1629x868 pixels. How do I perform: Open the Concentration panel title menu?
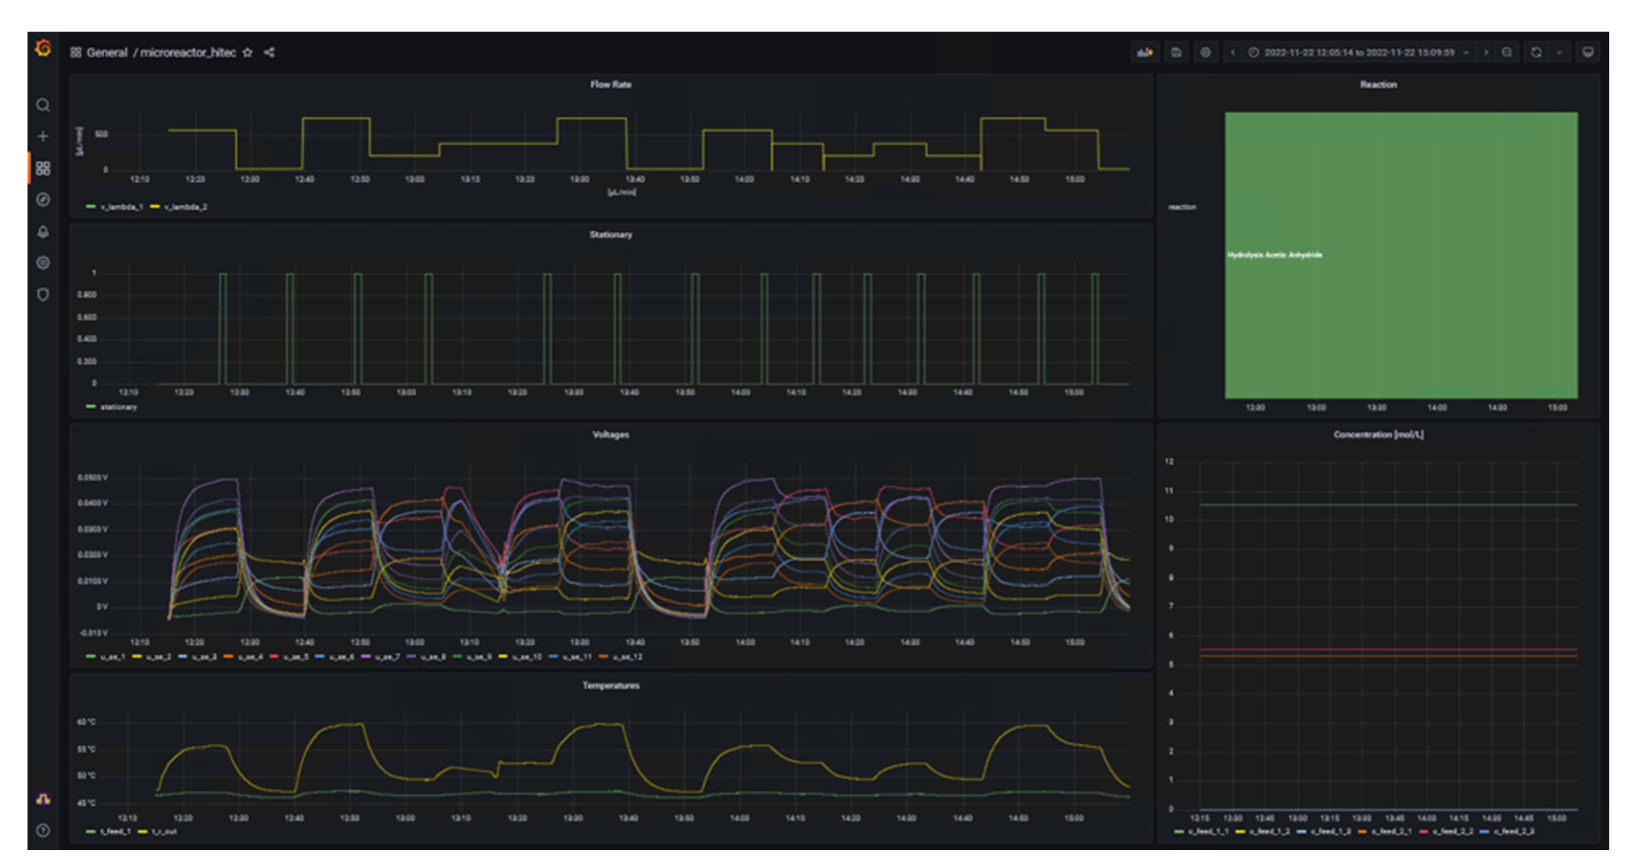(x=1378, y=434)
